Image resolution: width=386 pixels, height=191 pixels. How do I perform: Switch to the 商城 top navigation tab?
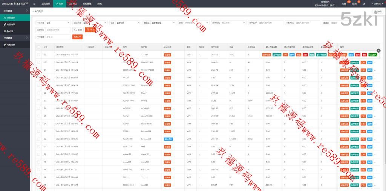pyautogui.click(x=99, y=4)
